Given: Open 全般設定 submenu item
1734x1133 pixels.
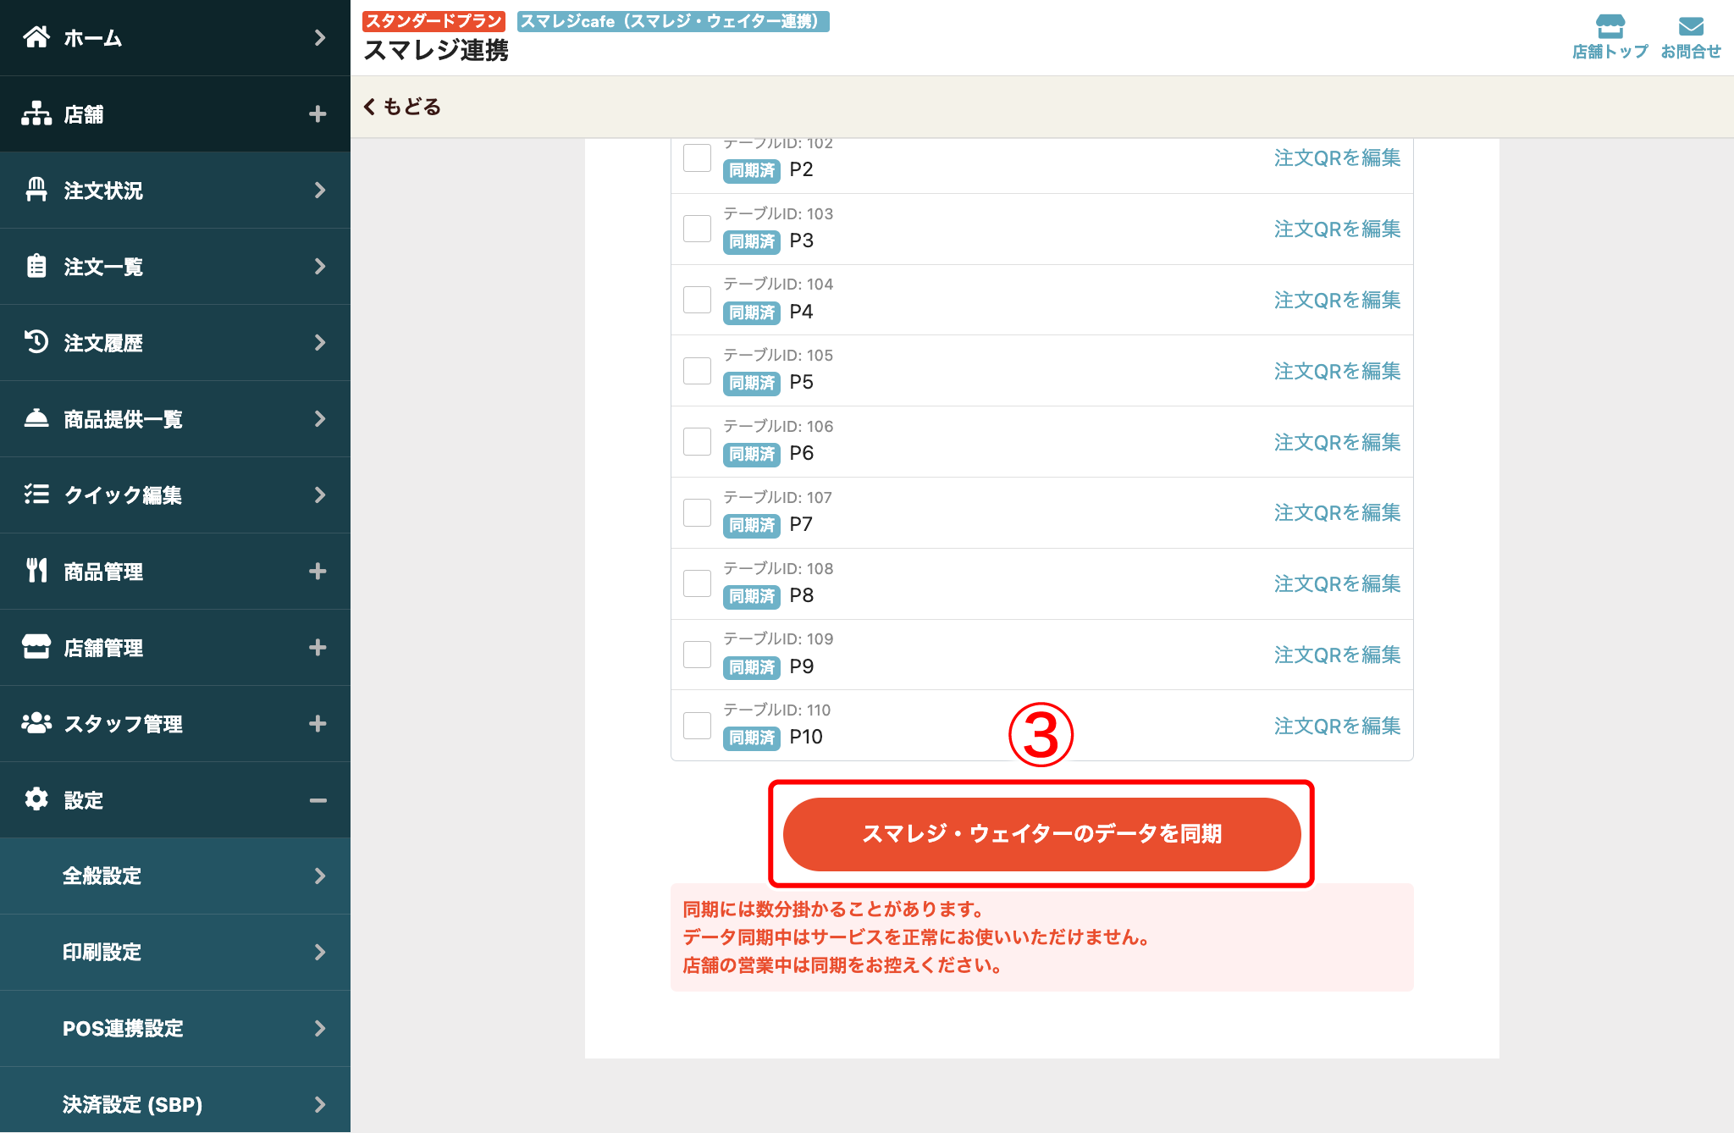Looking at the screenshot, I should point(175,876).
